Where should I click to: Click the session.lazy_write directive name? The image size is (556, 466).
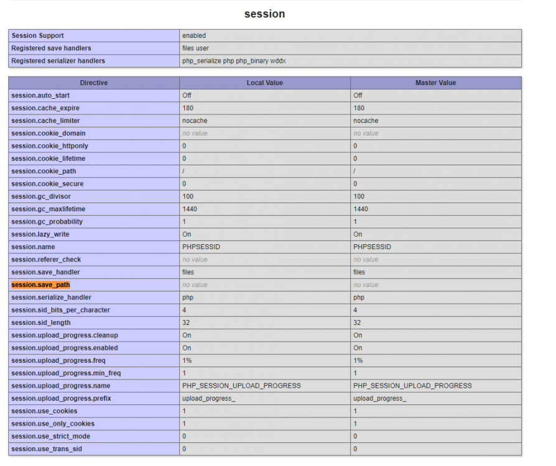40,234
